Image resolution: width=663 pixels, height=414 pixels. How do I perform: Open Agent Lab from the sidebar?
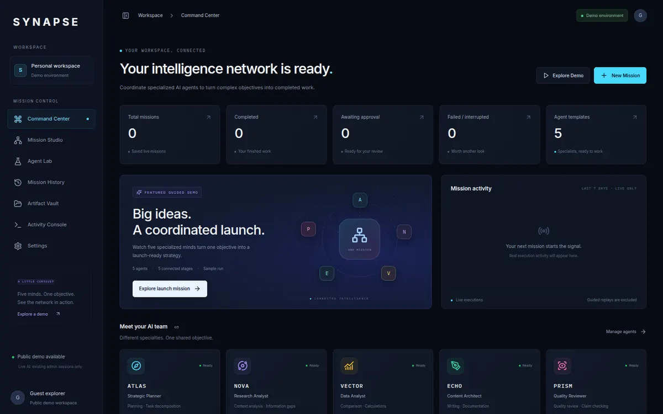coord(51,161)
